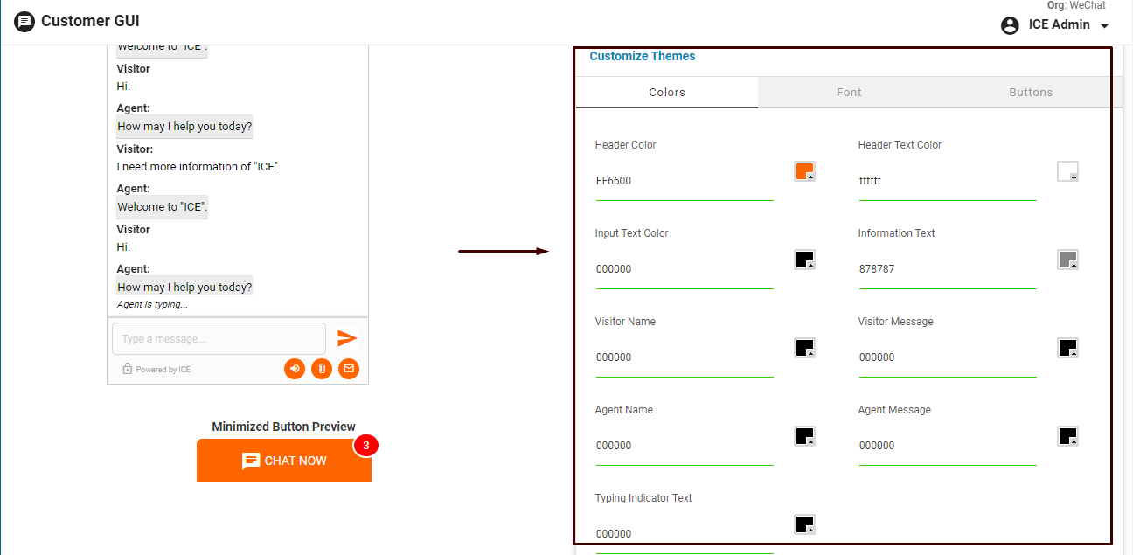This screenshot has width=1133, height=555.
Task: Click the Customize Themes heading link
Action: [x=643, y=56]
